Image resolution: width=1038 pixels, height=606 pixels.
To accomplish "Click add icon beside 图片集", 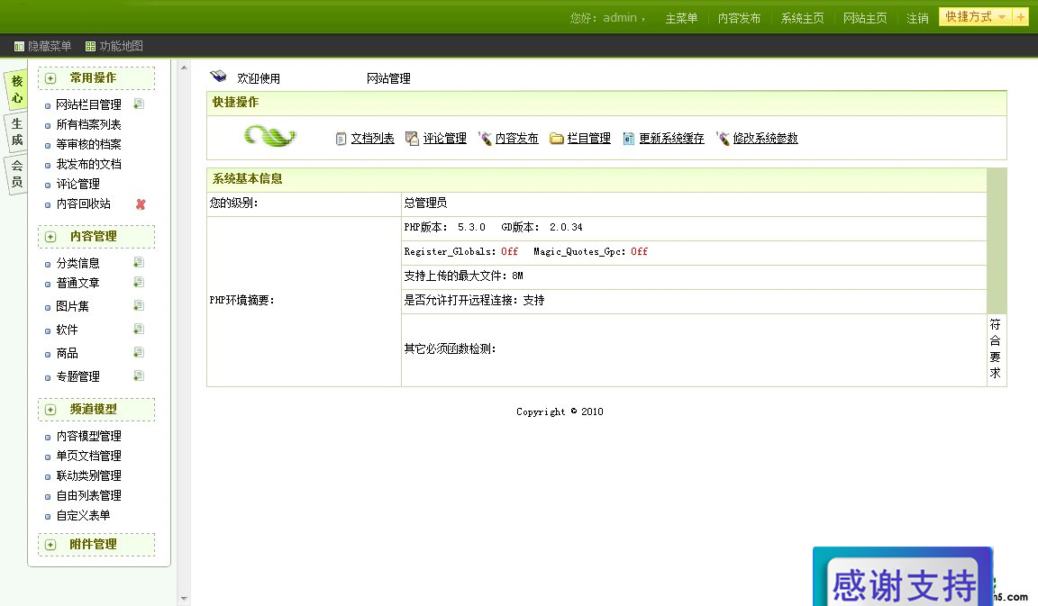I will pos(139,305).
